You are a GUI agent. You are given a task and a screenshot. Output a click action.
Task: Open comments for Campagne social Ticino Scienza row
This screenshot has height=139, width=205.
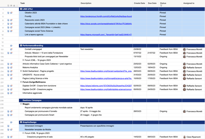coord(11,31)
